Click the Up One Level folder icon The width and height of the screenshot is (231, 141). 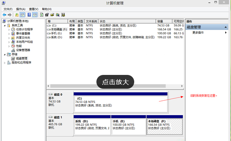click(x=17, y=15)
